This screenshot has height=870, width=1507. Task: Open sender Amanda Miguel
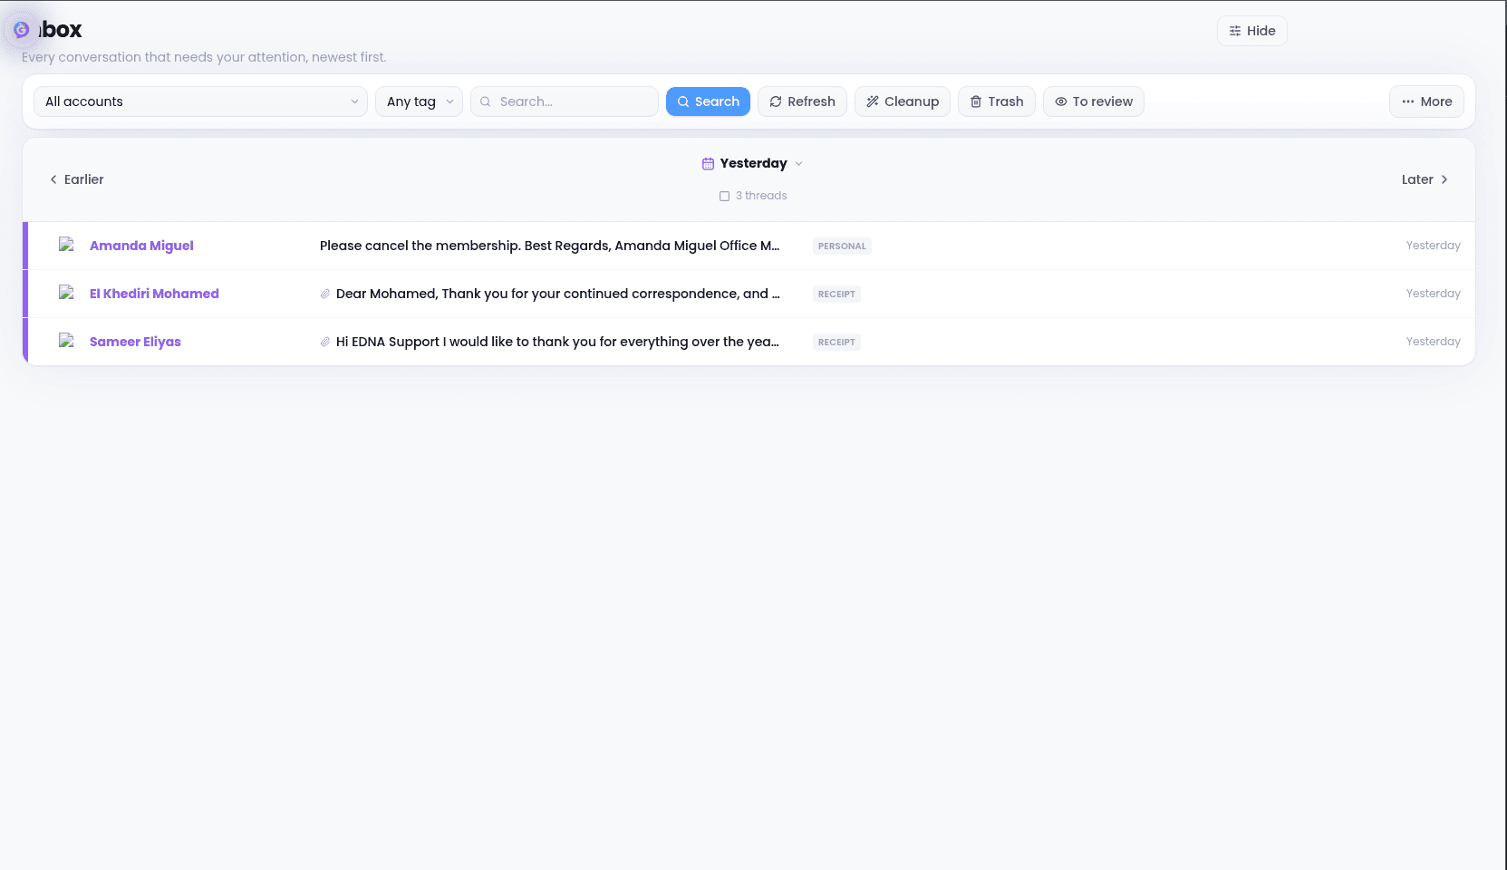[141, 246]
